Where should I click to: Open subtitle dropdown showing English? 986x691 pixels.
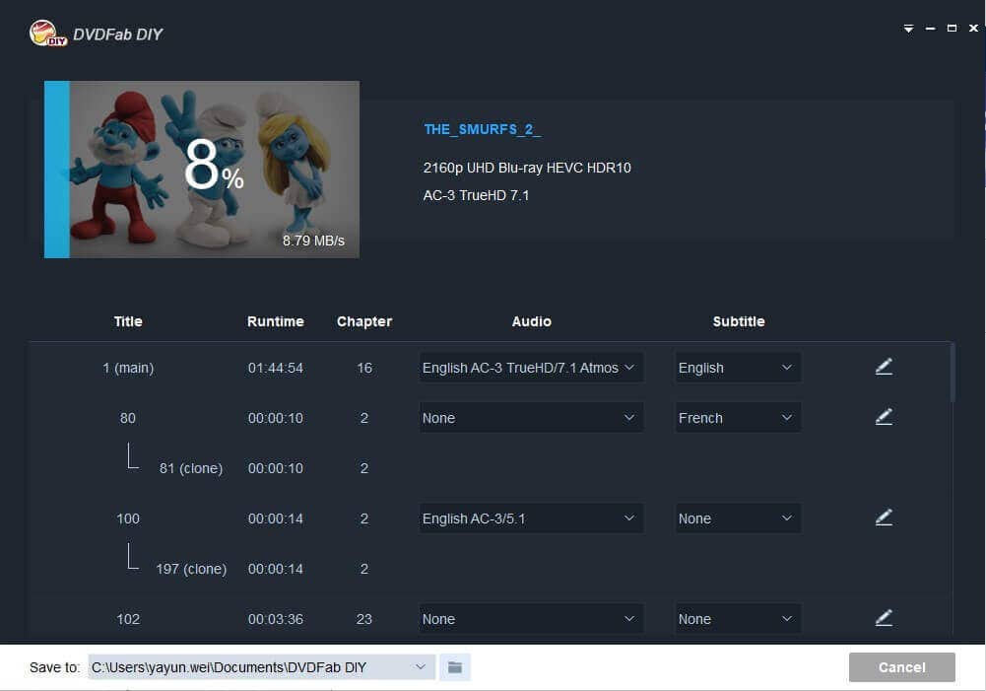click(738, 368)
